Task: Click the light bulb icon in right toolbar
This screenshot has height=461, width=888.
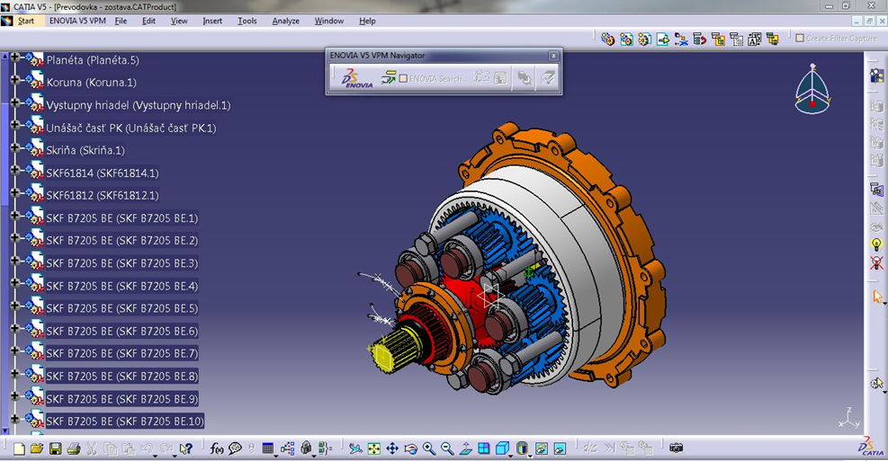Action: coord(876,244)
